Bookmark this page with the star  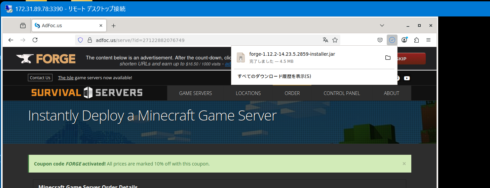(x=335, y=40)
